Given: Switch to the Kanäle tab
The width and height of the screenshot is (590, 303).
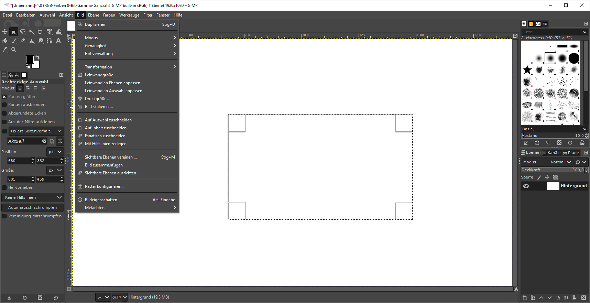Looking at the screenshot, I should pyautogui.click(x=551, y=153).
